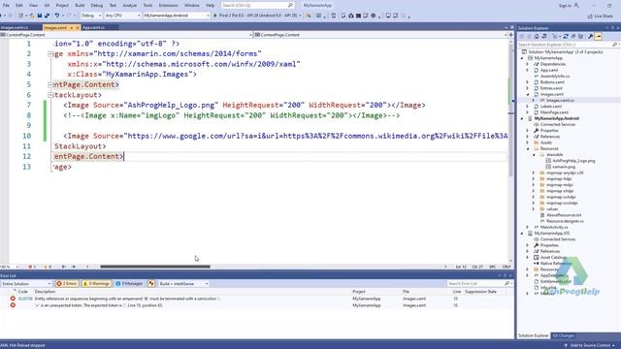Switch to Git Changes tab
This screenshot has width=621, height=349.
[563, 335]
